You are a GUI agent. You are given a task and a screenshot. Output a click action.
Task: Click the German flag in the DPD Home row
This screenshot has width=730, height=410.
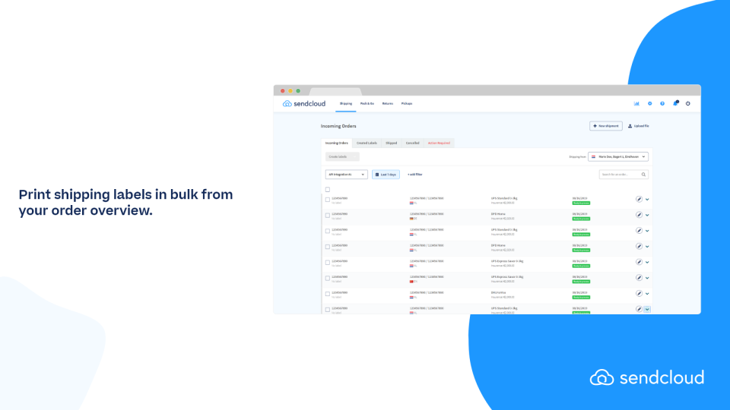[x=411, y=219]
